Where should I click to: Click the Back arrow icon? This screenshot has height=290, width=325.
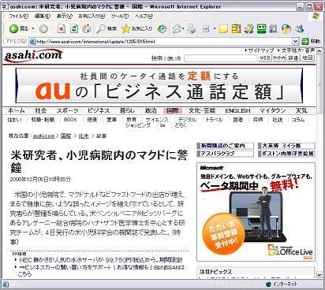click(13, 28)
